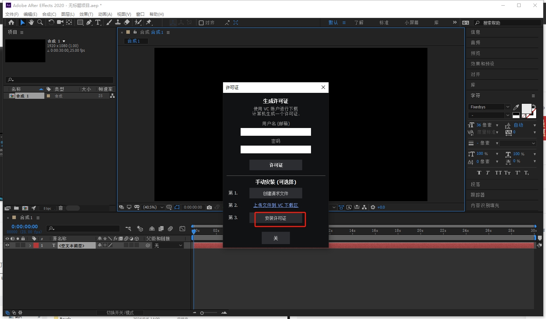Open the 合成(C) menu
The height and width of the screenshot is (319, 546).
49,14
